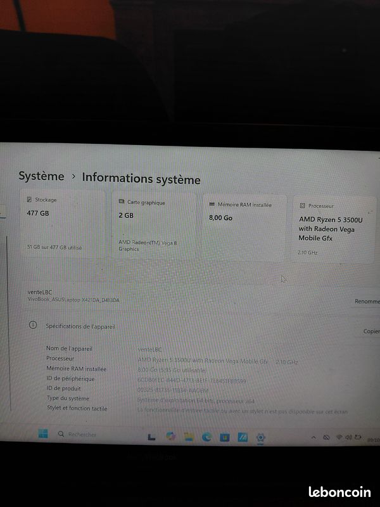Click the Stockage 477 GB card
This screenshot has width=380, height=507.
(x=63, y=224)
